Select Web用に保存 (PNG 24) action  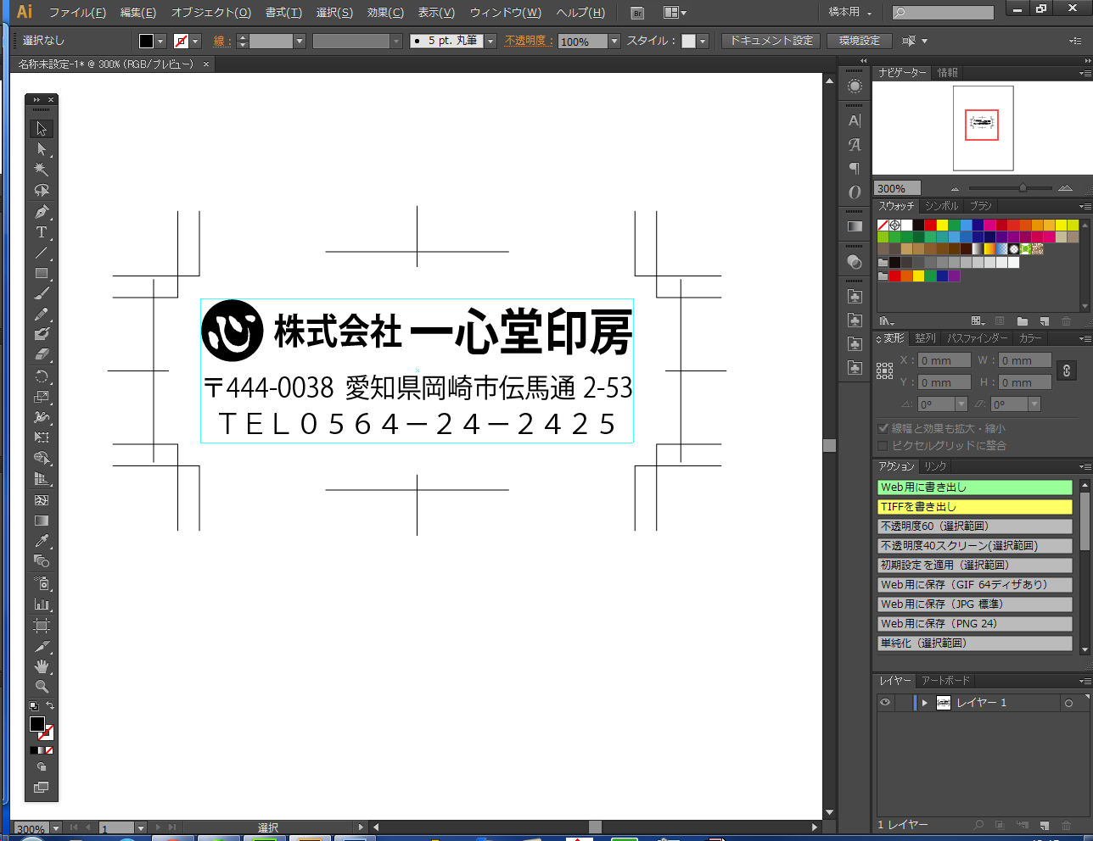pyautogui.click(x=975, y=624)
